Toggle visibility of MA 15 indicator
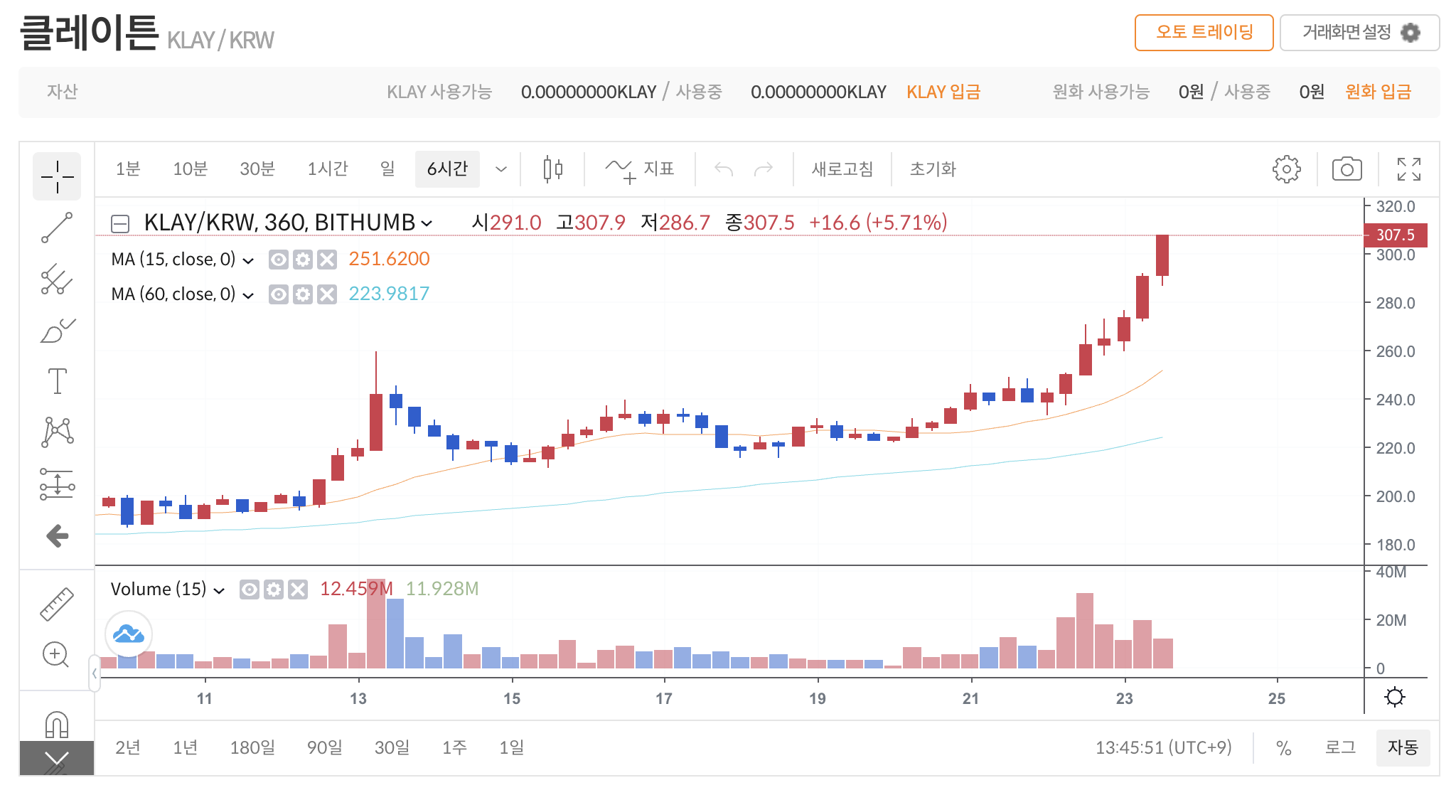Viewport: 1456px width, 795px height. tap(279, 260)
